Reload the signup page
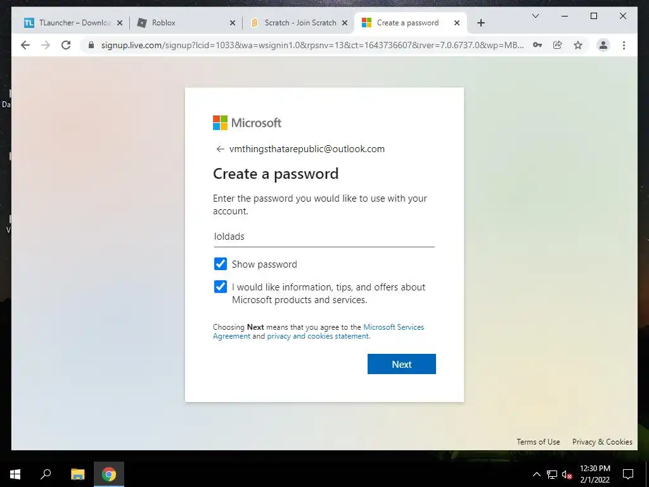 [x=66, y=45]
